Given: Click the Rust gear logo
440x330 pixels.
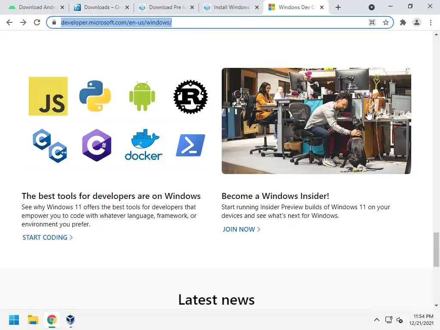Looking at the screenshot, I should [x=190, y=97].
